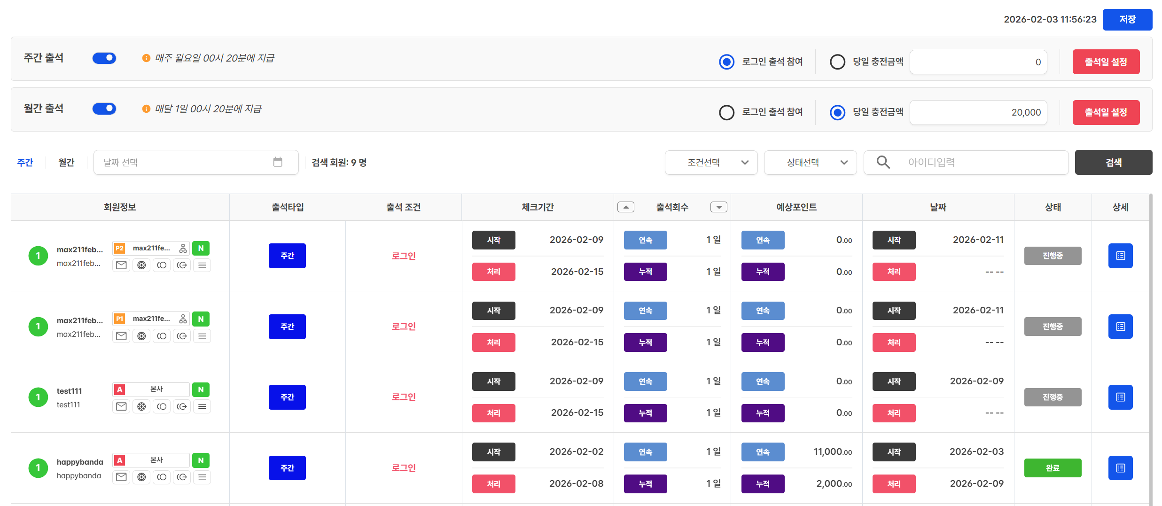Select 당일 충전금액 radio for 주간 출석
Viewport: 1162px width, 506px height.
(x=837, y=62)
